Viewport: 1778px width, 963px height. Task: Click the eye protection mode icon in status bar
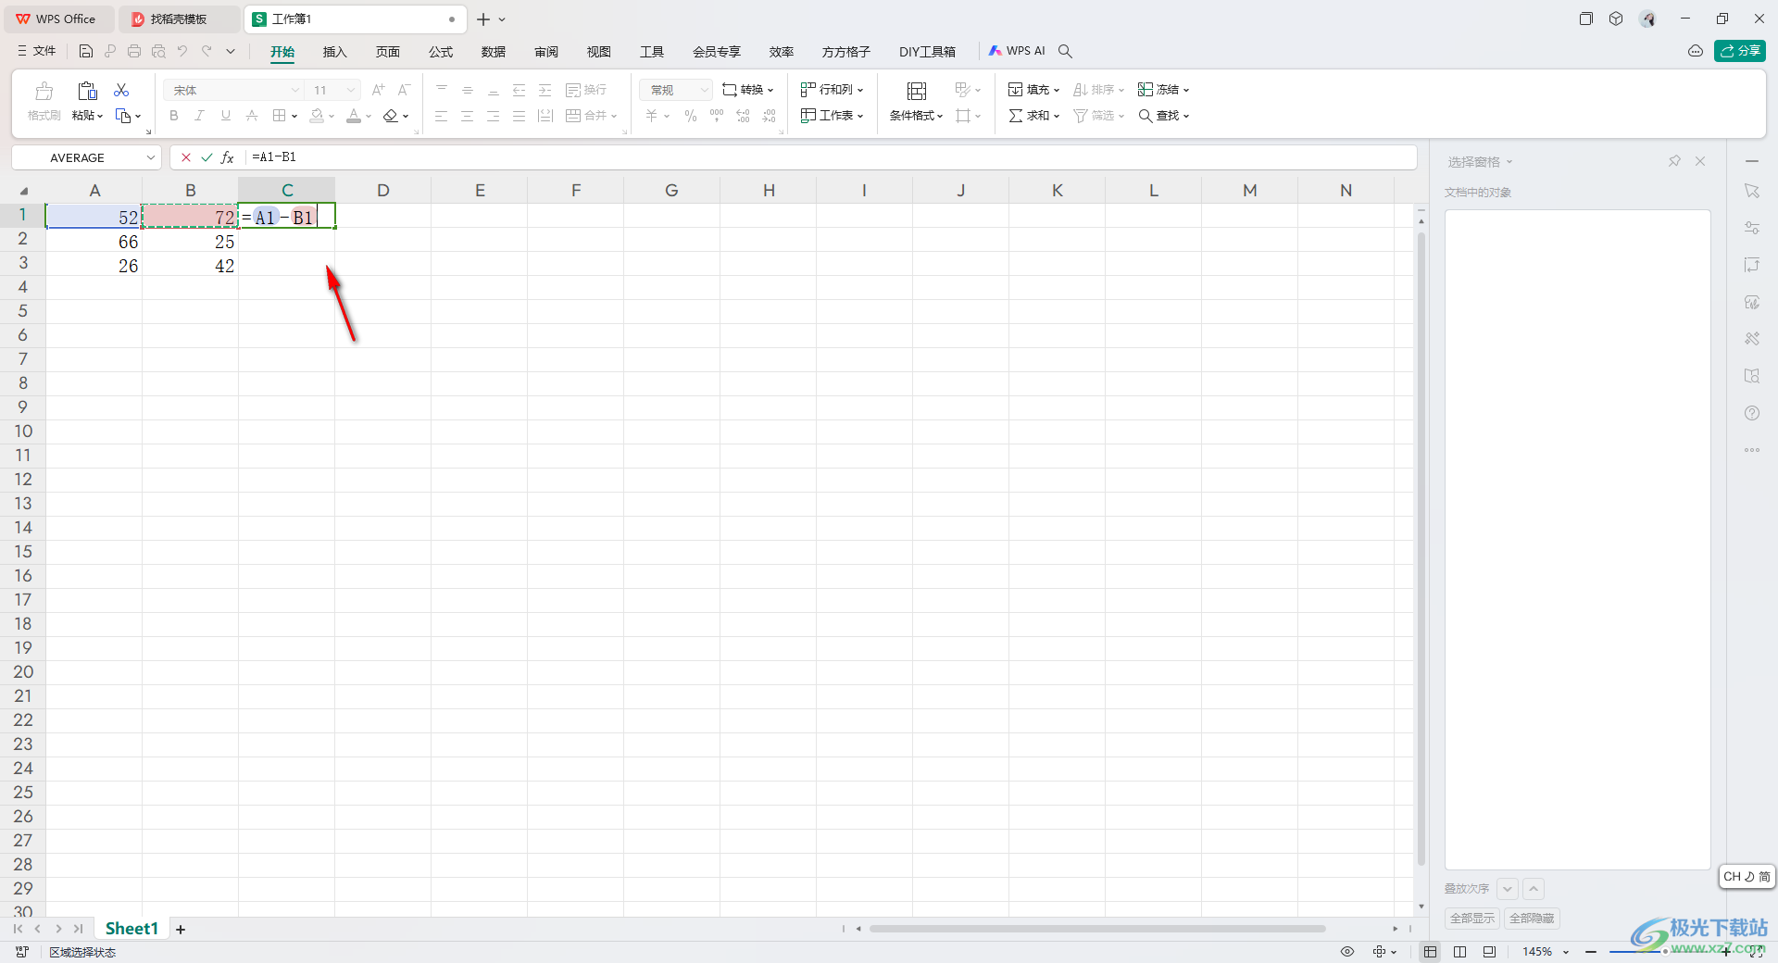coord(1347,952)
